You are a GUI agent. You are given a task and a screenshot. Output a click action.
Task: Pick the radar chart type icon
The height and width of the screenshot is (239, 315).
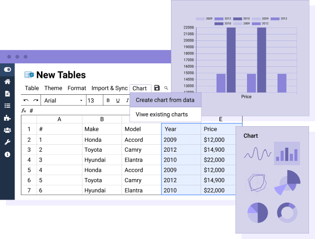coord(257,183)
